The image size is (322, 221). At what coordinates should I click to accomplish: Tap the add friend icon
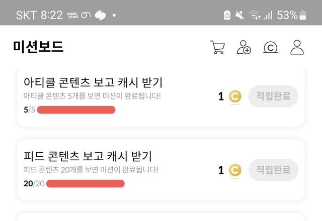pos(244,47)
